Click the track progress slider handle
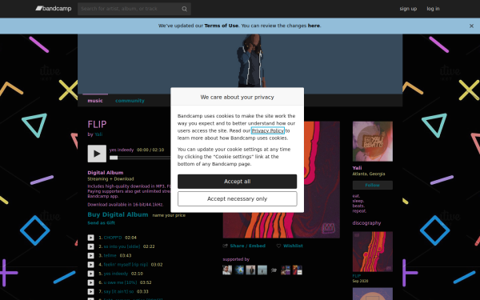 [114, 158]
